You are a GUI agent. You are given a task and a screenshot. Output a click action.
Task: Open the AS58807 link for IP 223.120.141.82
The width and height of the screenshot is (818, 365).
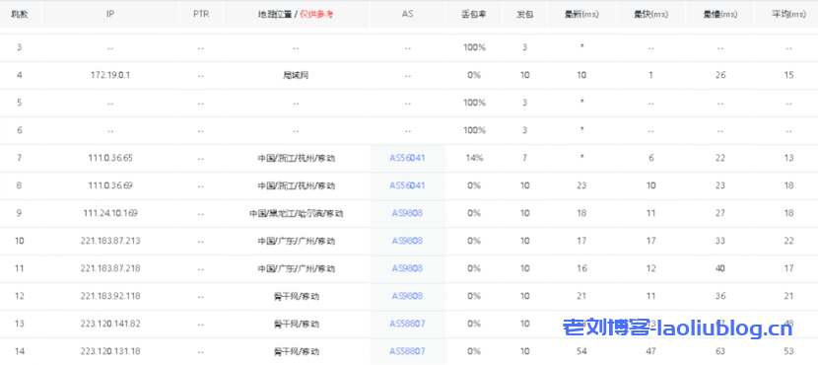407,324
